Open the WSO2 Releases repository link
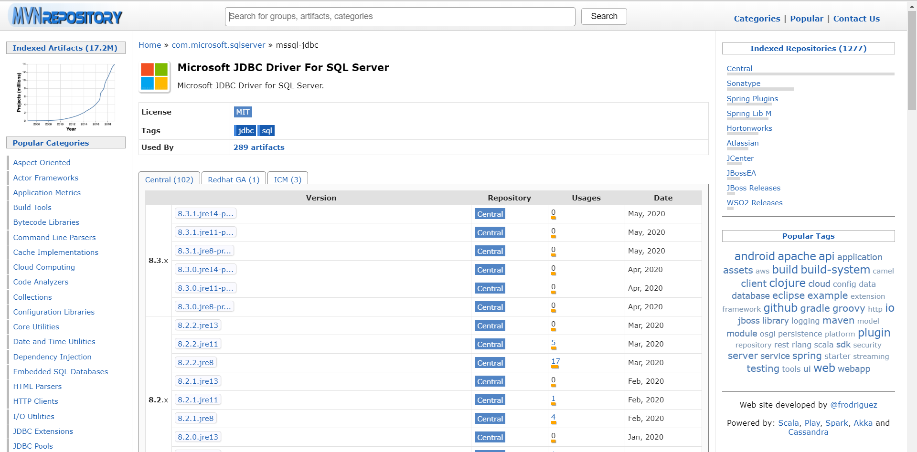 pos(754,203)
